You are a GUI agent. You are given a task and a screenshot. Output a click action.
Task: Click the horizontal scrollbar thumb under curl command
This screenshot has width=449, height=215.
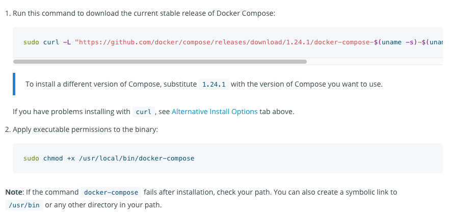pyautogui.click(x=160, y=62)
